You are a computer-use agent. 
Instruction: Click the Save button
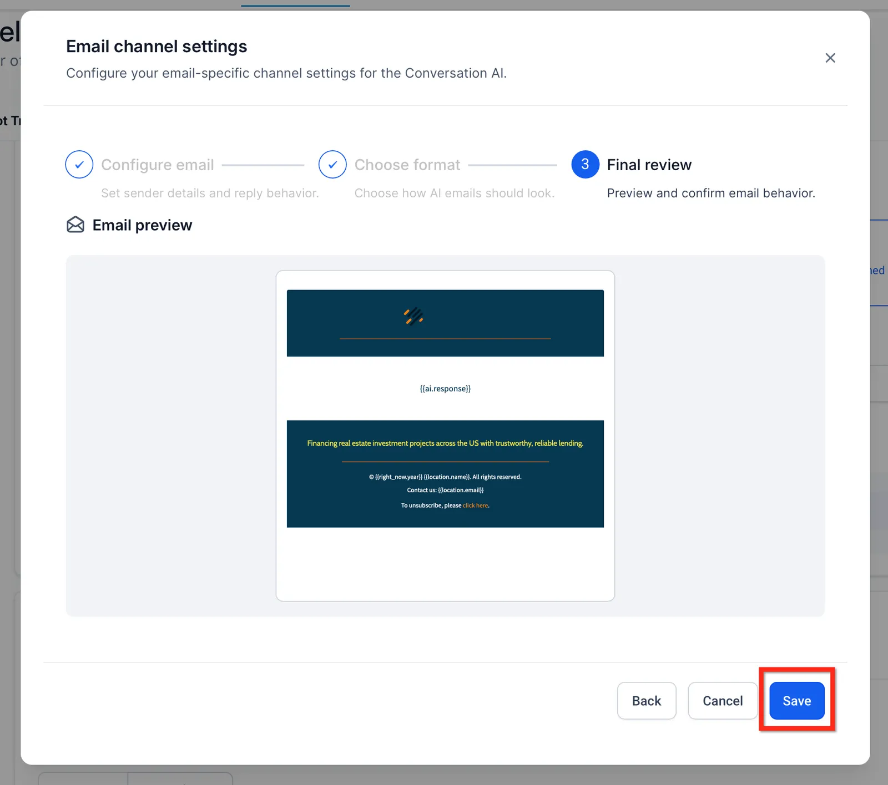[x=796, y=701]
